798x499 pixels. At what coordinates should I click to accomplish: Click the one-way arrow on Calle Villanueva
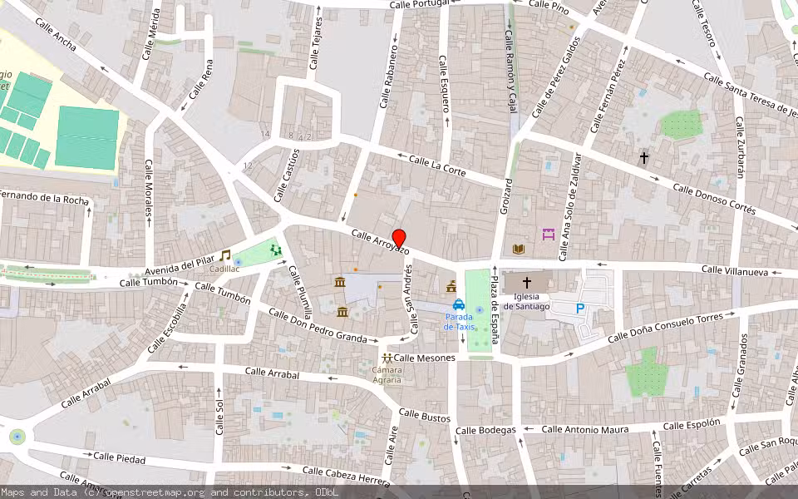[x=601, y=264]
